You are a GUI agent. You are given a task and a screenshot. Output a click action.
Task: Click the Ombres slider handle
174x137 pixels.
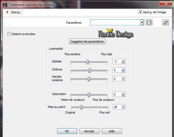(90, 70)
